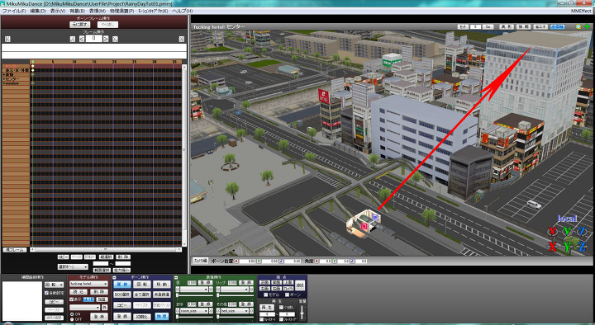The height and width of the screenshot is (325, 595).
Task: Click the 全て選択 select all button
Action: pyautogui.click(x=142, y=294)
